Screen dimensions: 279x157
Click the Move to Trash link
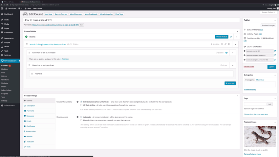click(249, 67)
